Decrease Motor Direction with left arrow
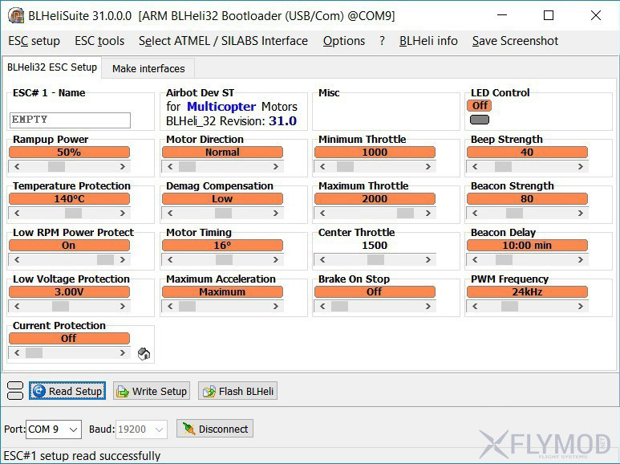The height and width of the screenshot is (464, 620). (170, 167)
